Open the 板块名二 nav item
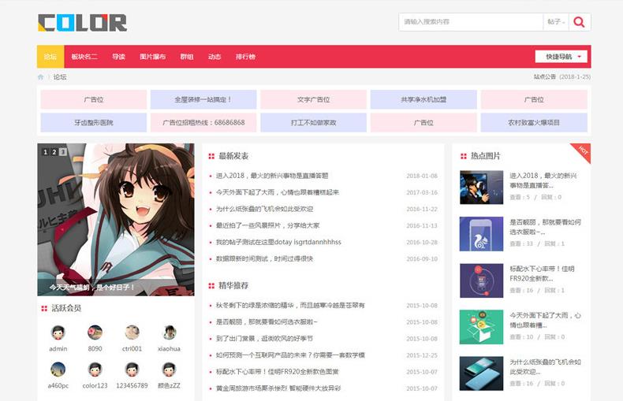 tap(84, 57)
